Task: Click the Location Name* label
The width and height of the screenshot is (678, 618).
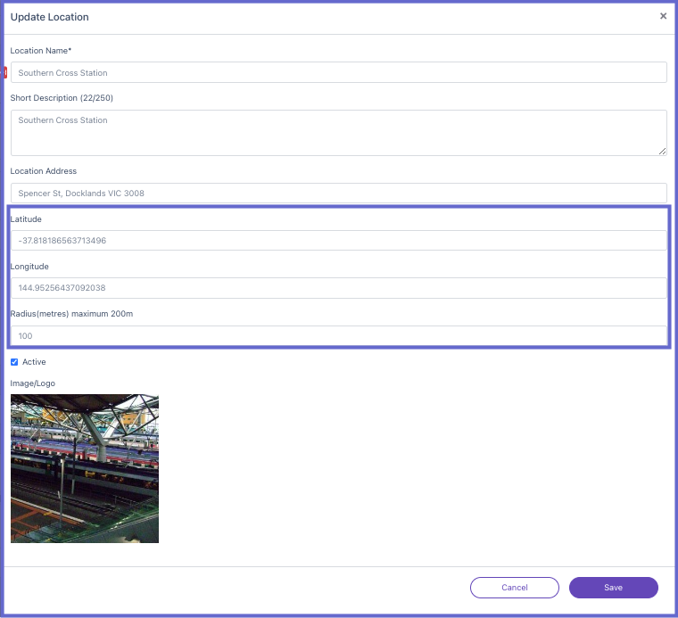Action: click(41, 51)
